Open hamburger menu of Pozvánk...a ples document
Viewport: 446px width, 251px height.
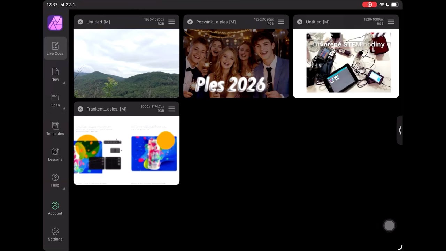(281, 22)
